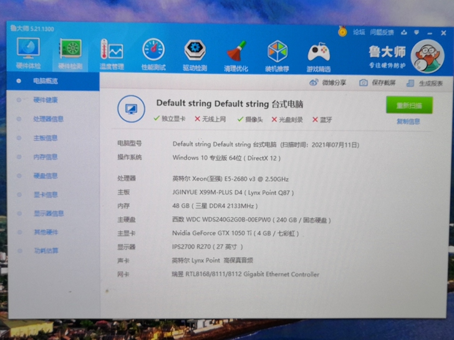Open 处理器信息 processor info
This screenshot has height=340, width=454.
pos(48,119)
